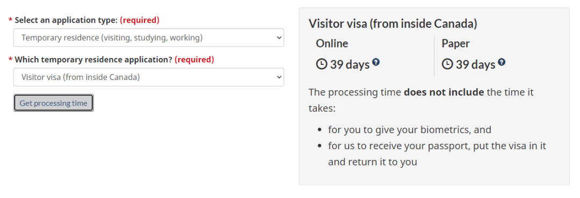Click the 'Select an application type' label
Image resolution: width=580 pixels, height=198 pixels.
coord(66,20)
